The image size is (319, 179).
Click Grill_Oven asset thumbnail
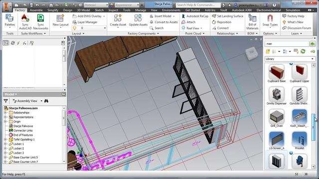(276, 116)
